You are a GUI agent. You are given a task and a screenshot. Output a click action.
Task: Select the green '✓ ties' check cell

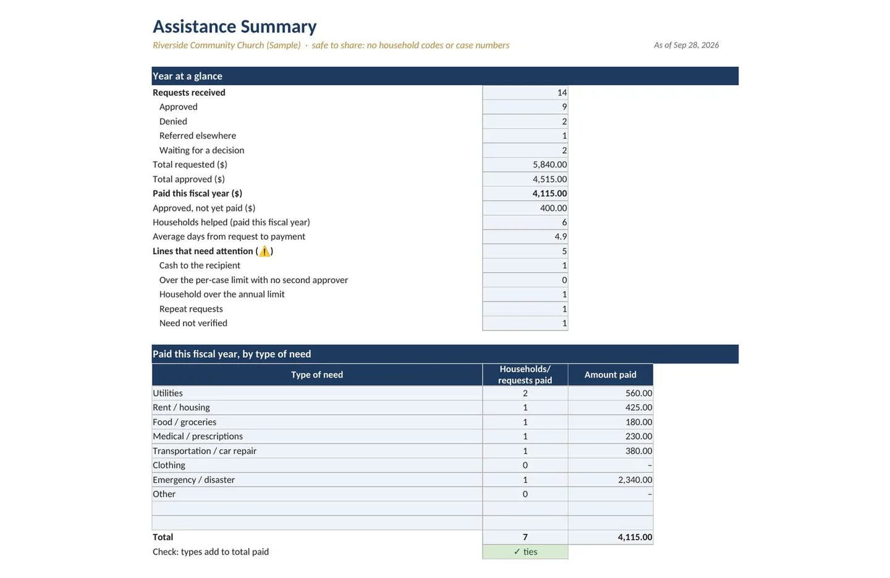(x=525, y=552)
